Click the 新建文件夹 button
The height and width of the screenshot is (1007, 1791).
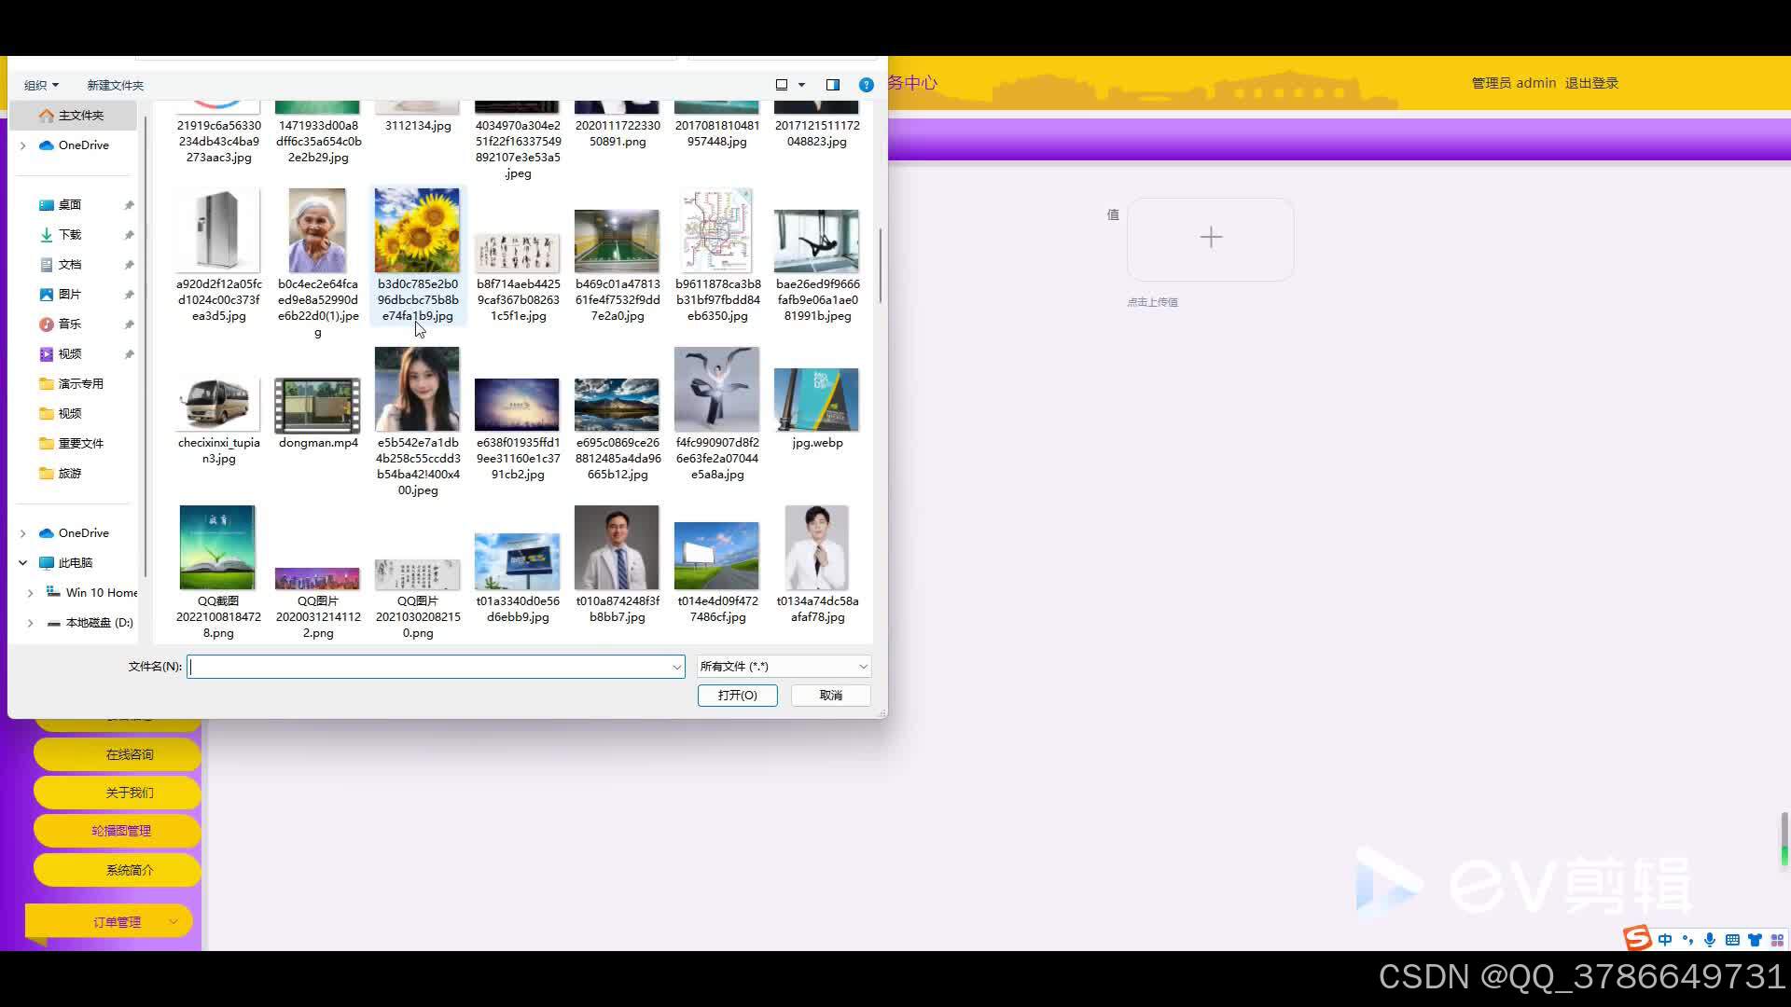pyautogui.click(x=115, y=85)
